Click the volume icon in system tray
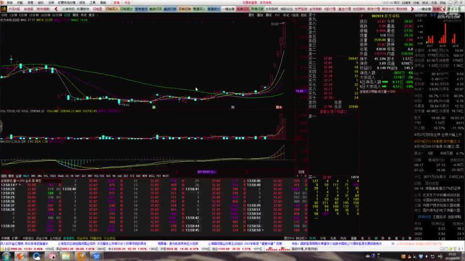 pyautogui.click(x=427, y=256)
